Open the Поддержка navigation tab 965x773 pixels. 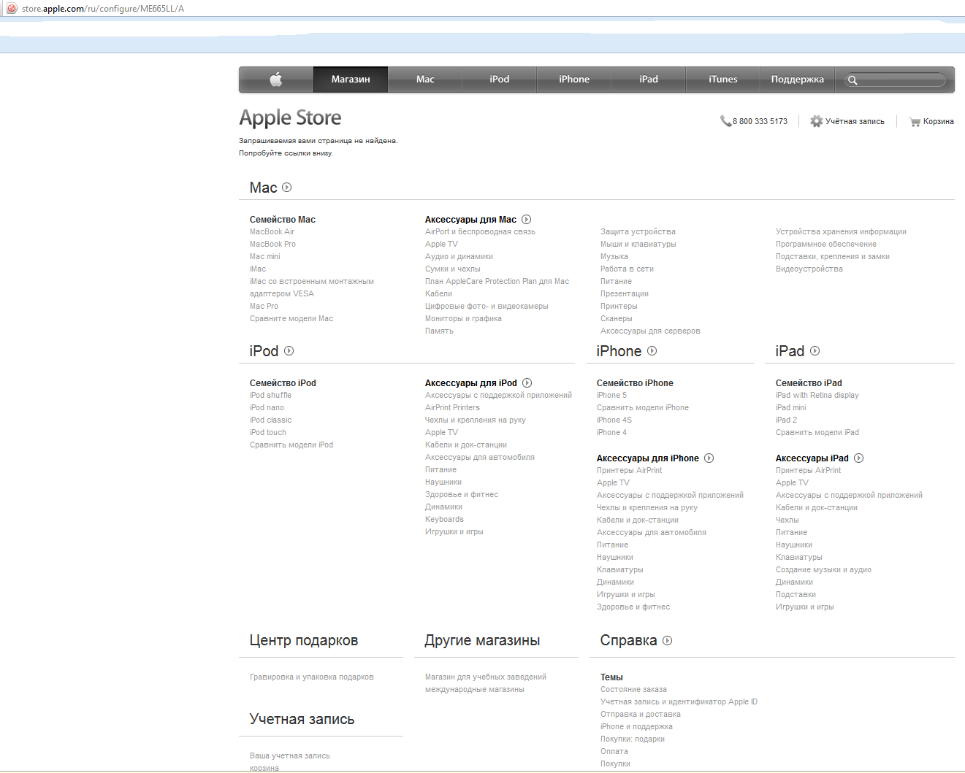[x=798, y=80]
